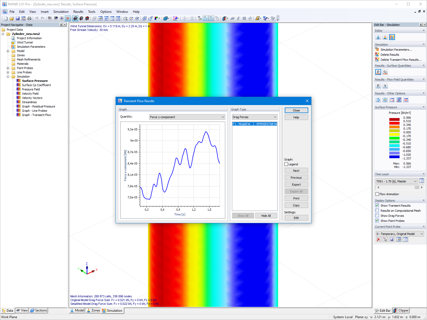Collapse the Simulation tree node
The image size is (427, 320).
8,77
